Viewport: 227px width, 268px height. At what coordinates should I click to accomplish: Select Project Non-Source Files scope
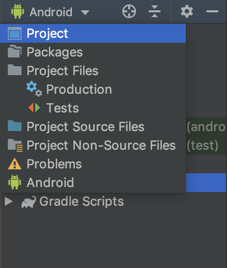coord(93,145)
